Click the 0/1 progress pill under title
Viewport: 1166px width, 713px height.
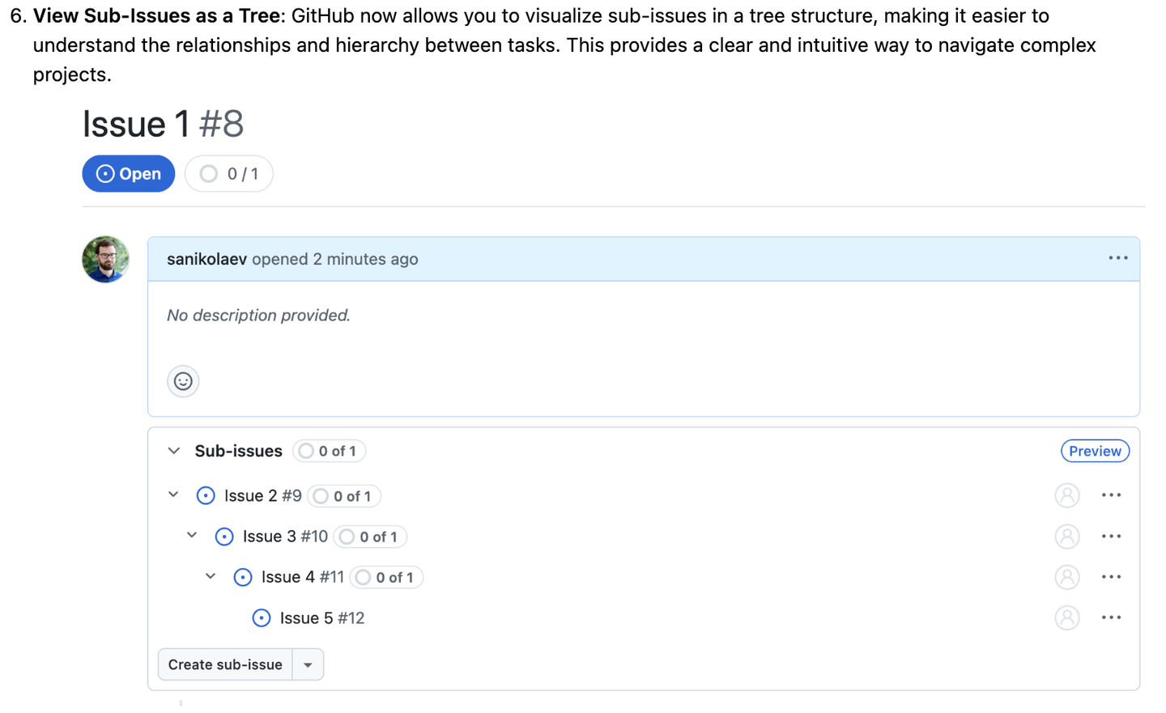point(229,174)
